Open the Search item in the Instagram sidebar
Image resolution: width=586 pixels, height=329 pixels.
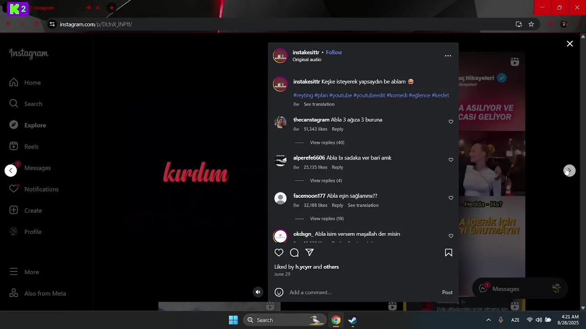26,104
